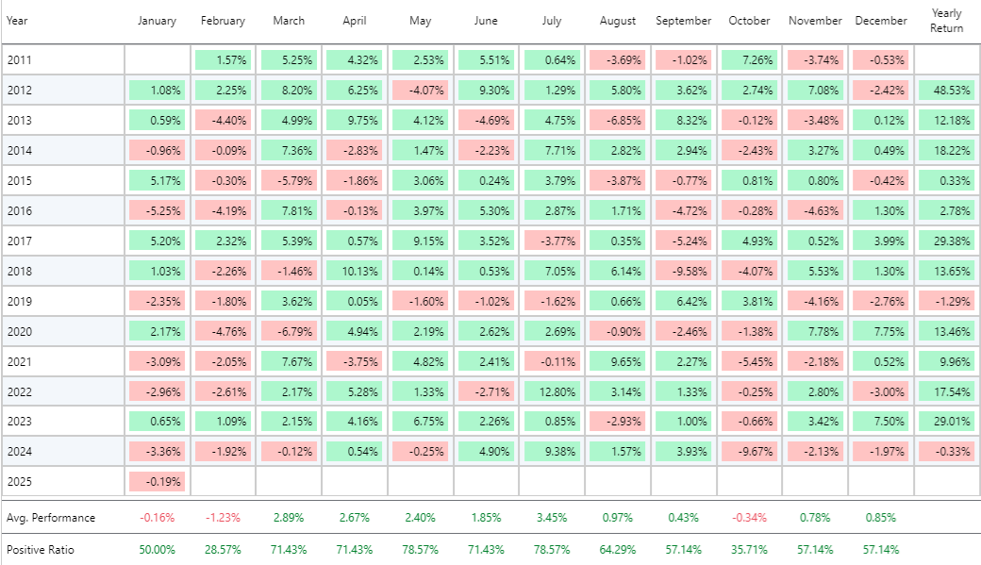The width and height of the screenshot is (981, 565).
Task: Select the August column header
Action: (x=617, y=21)
